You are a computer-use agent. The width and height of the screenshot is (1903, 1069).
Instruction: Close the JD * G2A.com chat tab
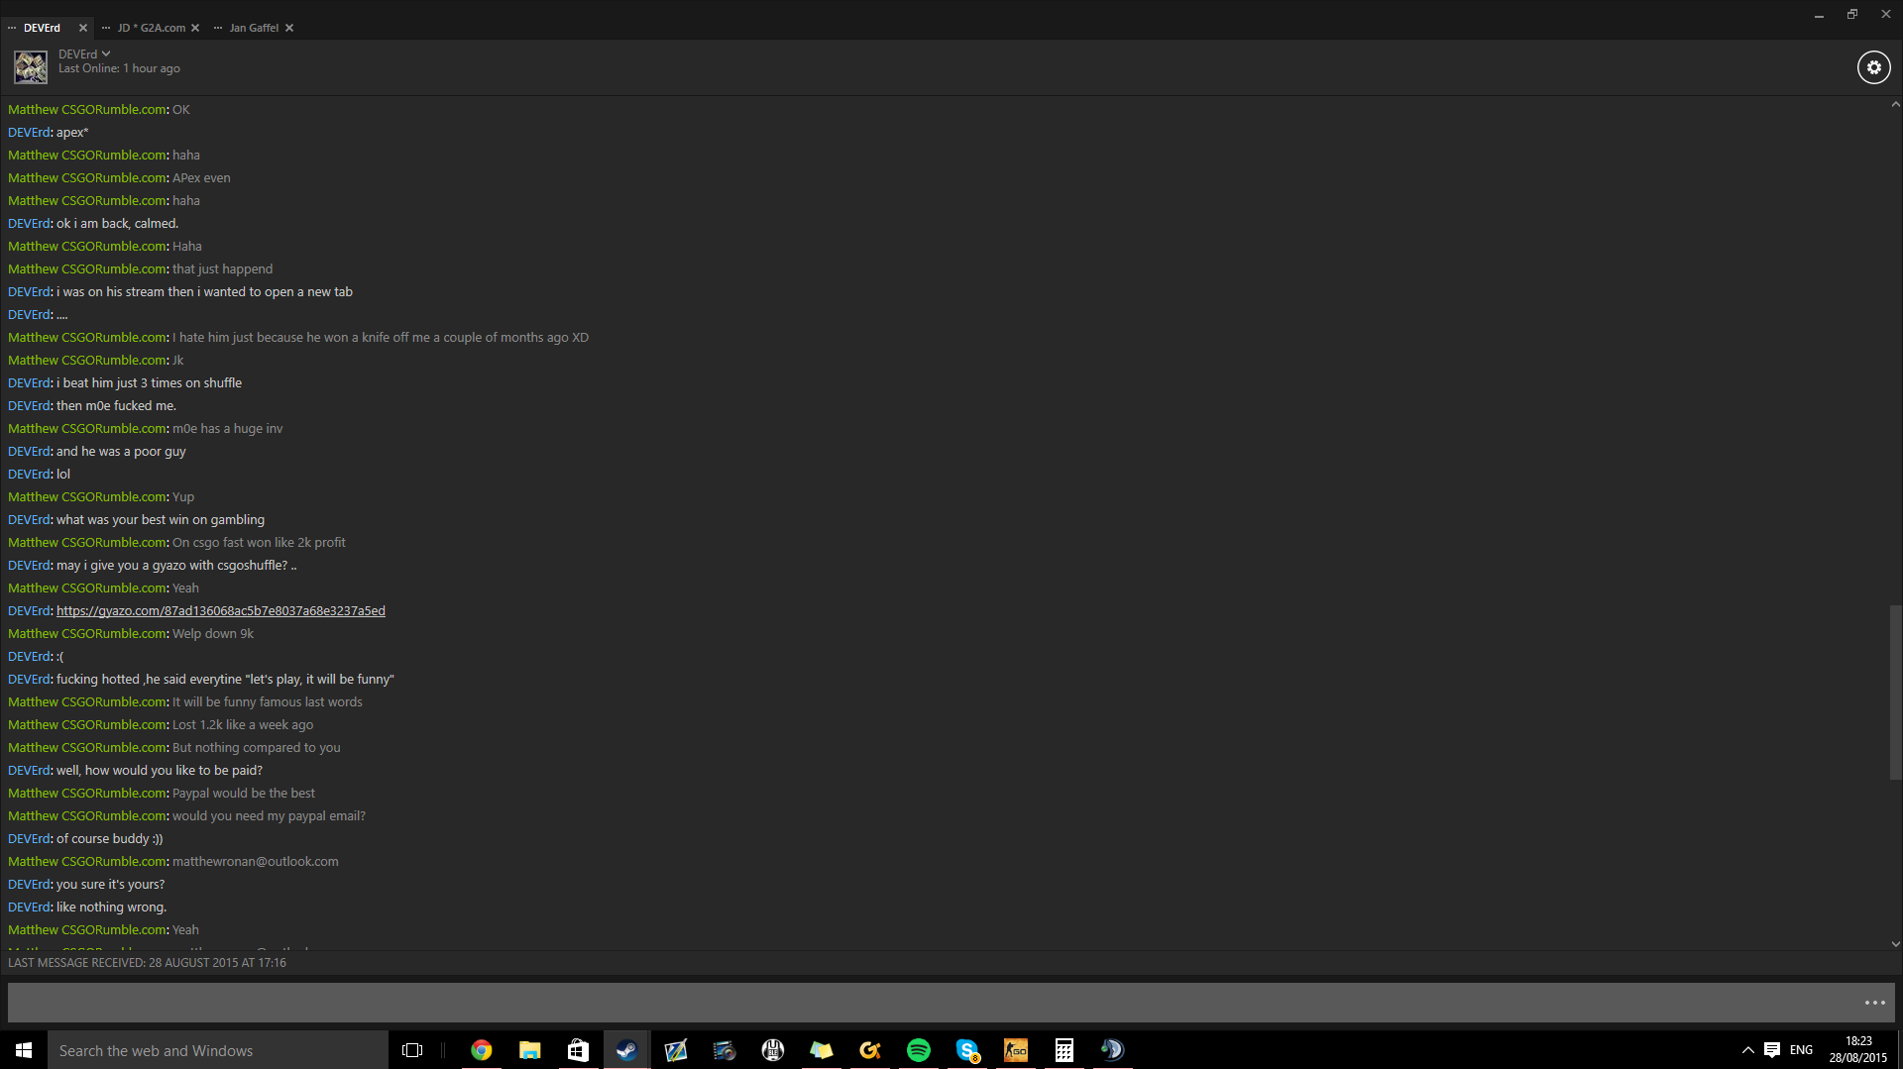pyautogui.click(x=195, y=28)
